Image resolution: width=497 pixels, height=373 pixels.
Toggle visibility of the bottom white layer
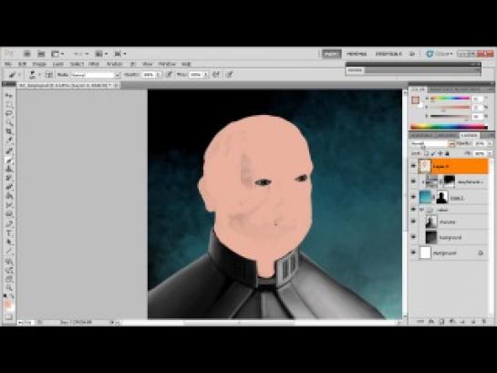coord(413,253)
